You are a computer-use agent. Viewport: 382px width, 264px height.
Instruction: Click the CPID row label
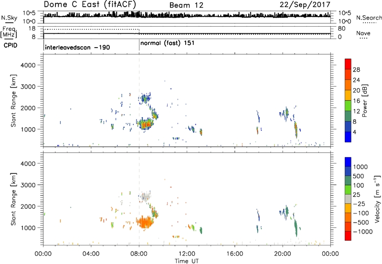pyautogui.click(x=11, y=45)
